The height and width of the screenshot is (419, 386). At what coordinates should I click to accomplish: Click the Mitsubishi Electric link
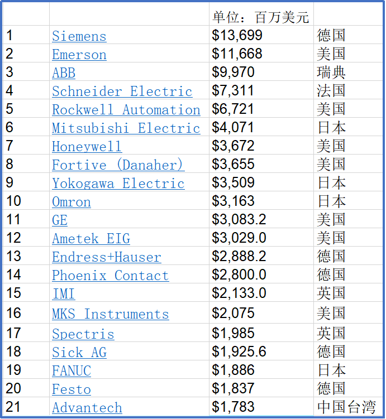126,128
